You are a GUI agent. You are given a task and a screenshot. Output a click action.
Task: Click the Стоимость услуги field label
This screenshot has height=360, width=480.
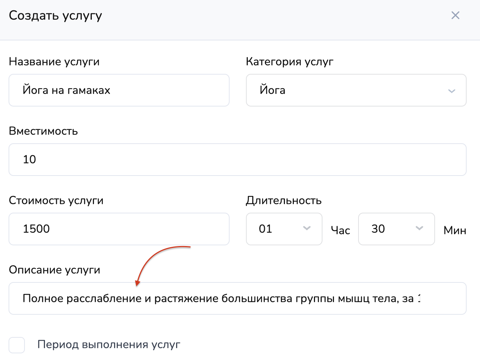click(56, 200)
